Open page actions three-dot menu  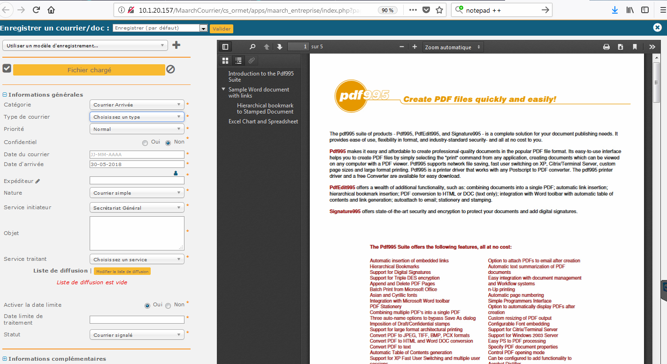[x=413, y=10]
